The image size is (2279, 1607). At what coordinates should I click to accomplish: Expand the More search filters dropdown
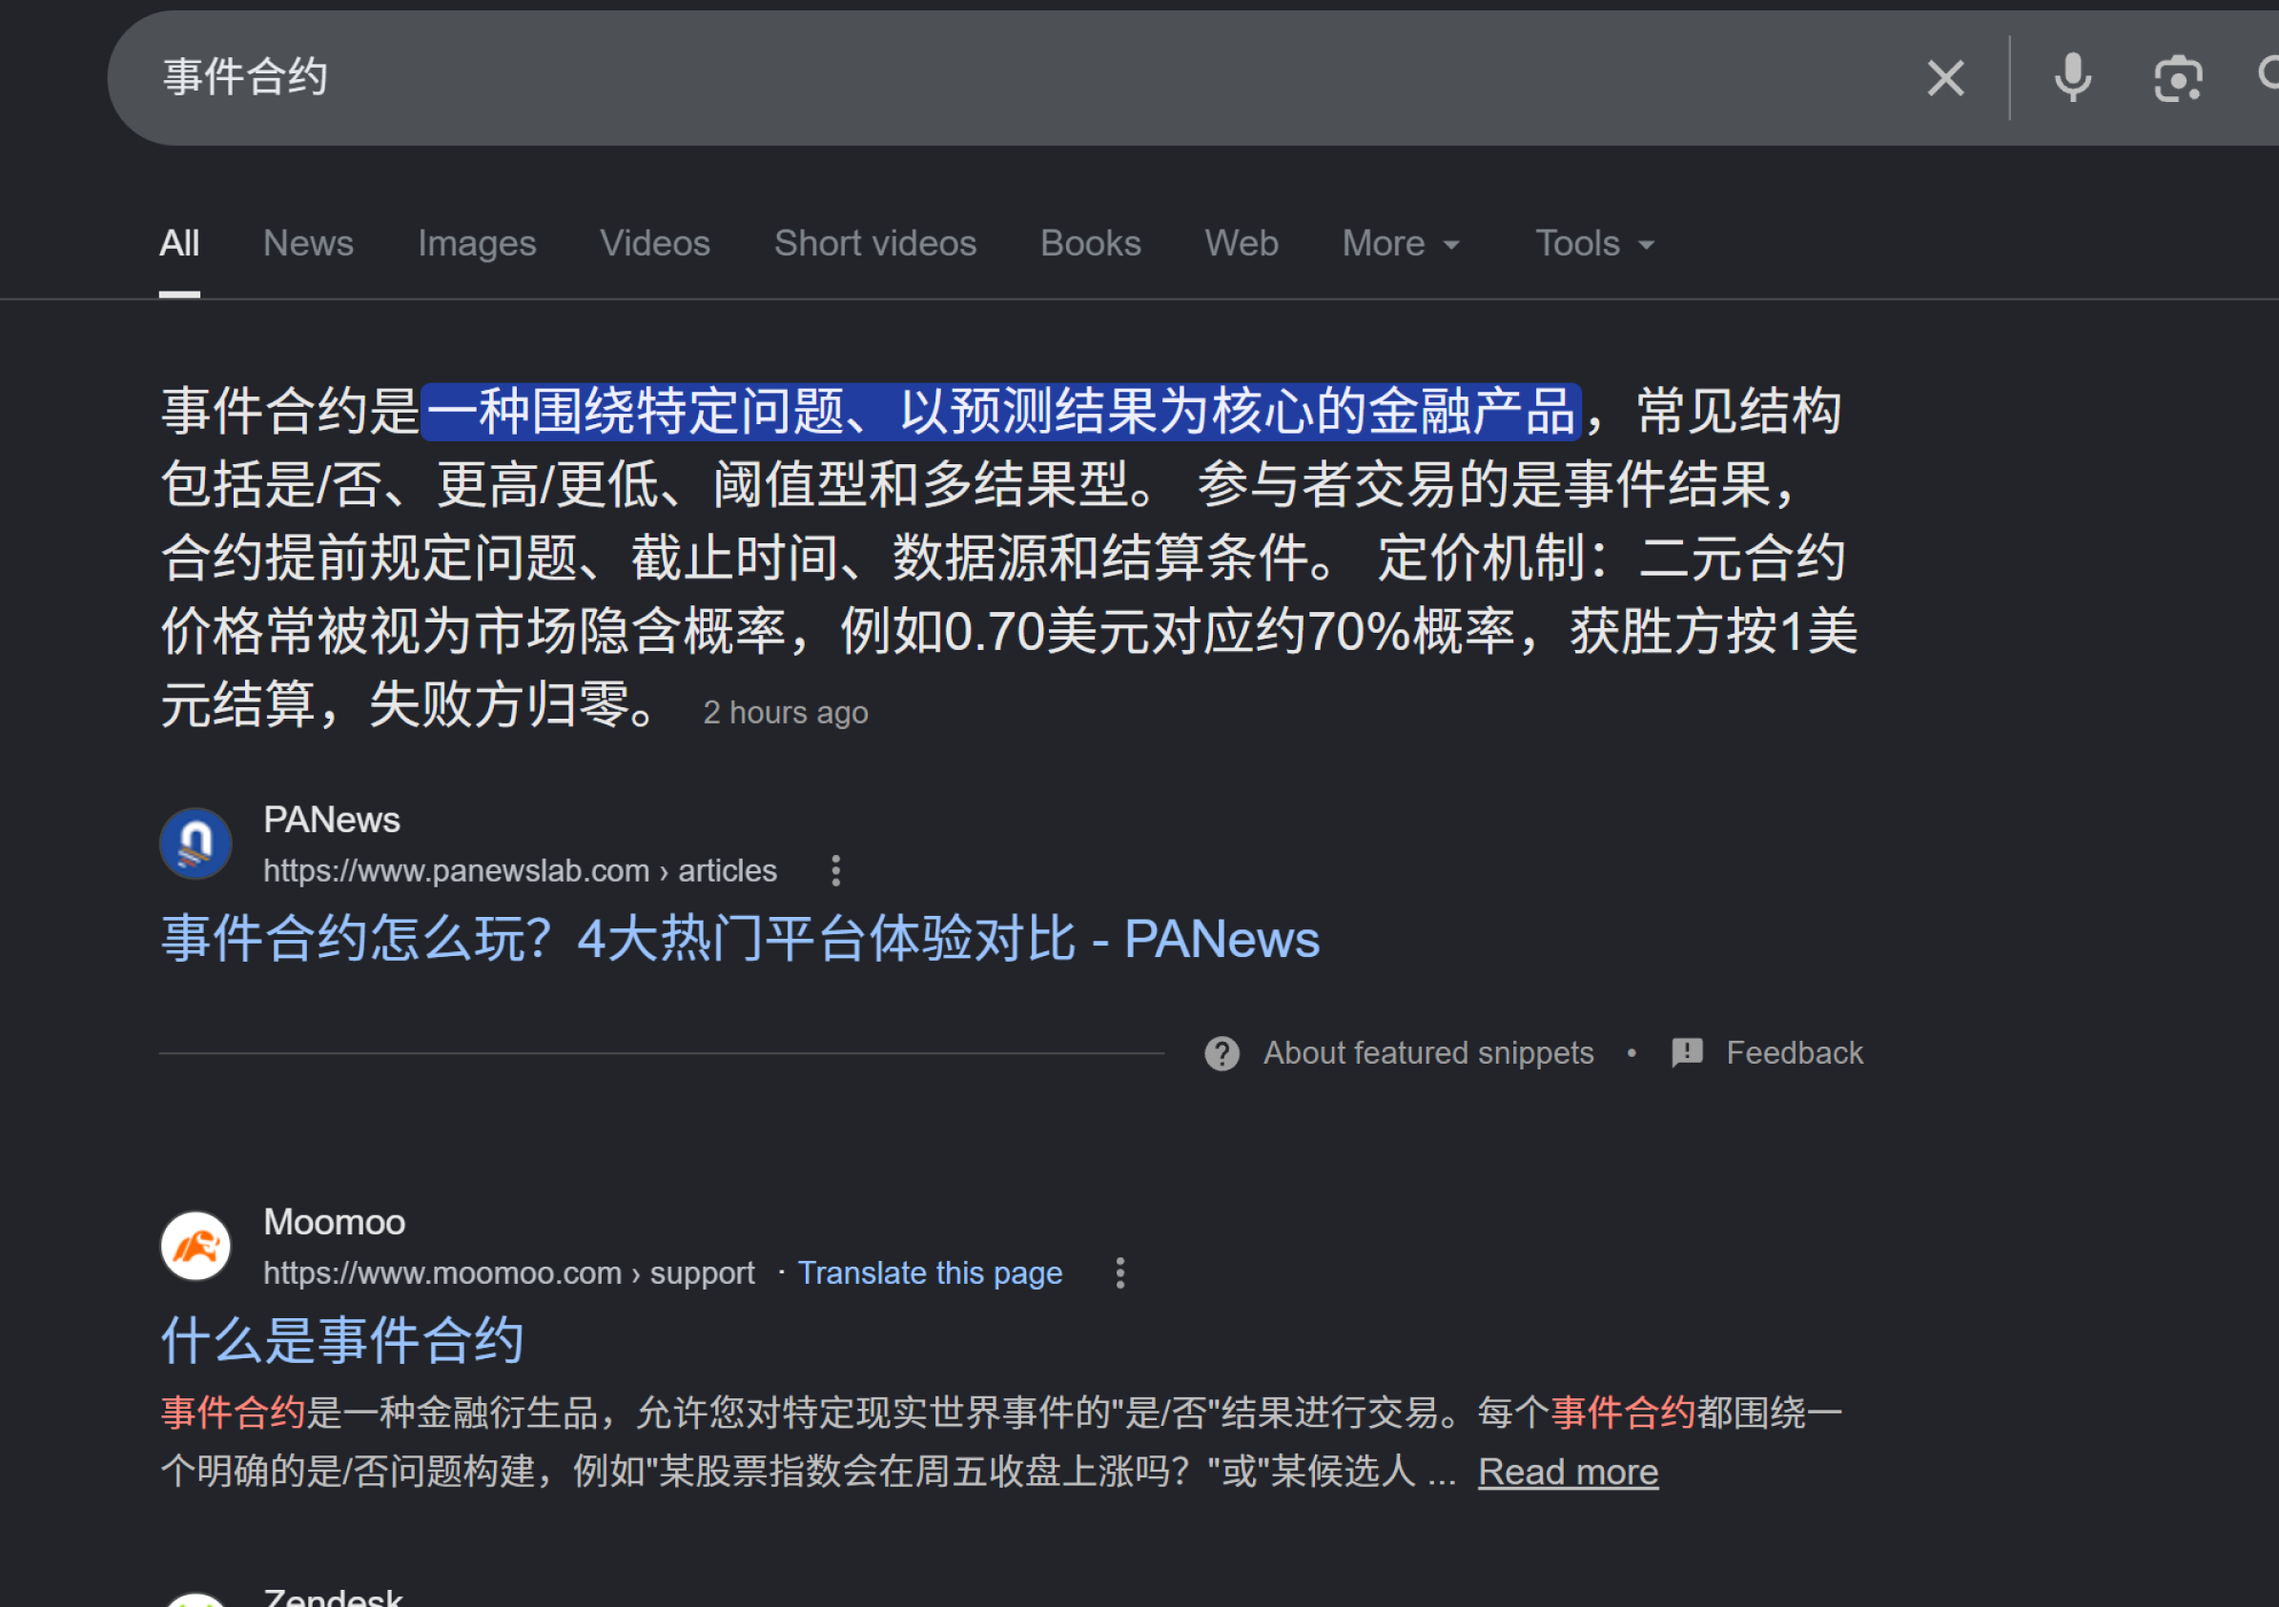click(x=1401, y=243)
